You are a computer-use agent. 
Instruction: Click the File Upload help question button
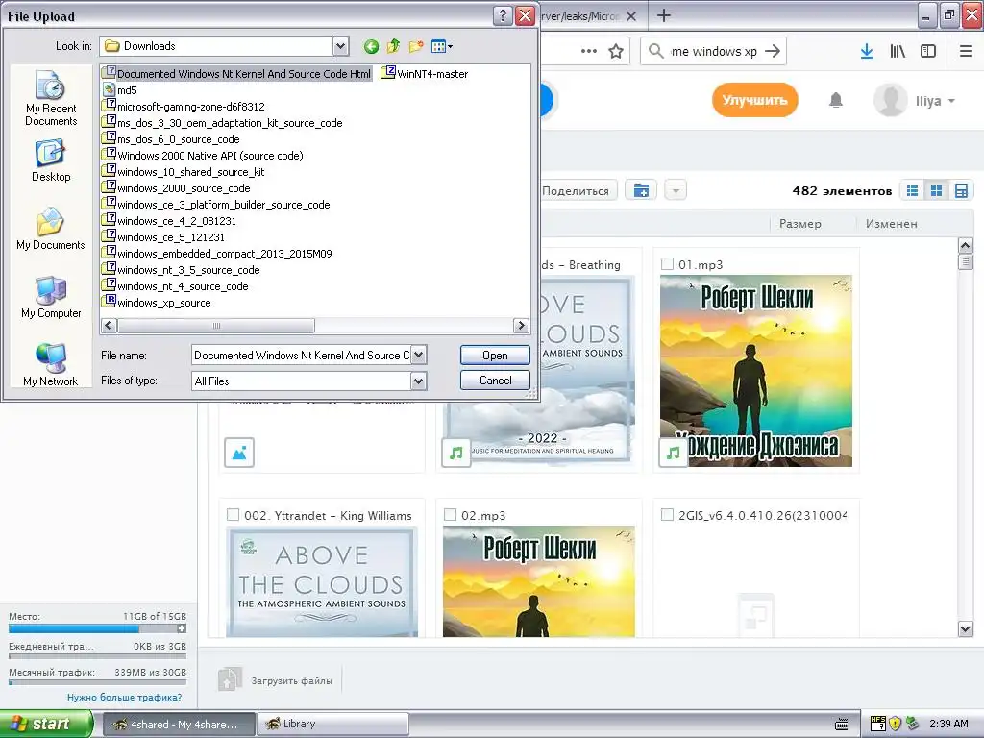(x=502, y=15)
